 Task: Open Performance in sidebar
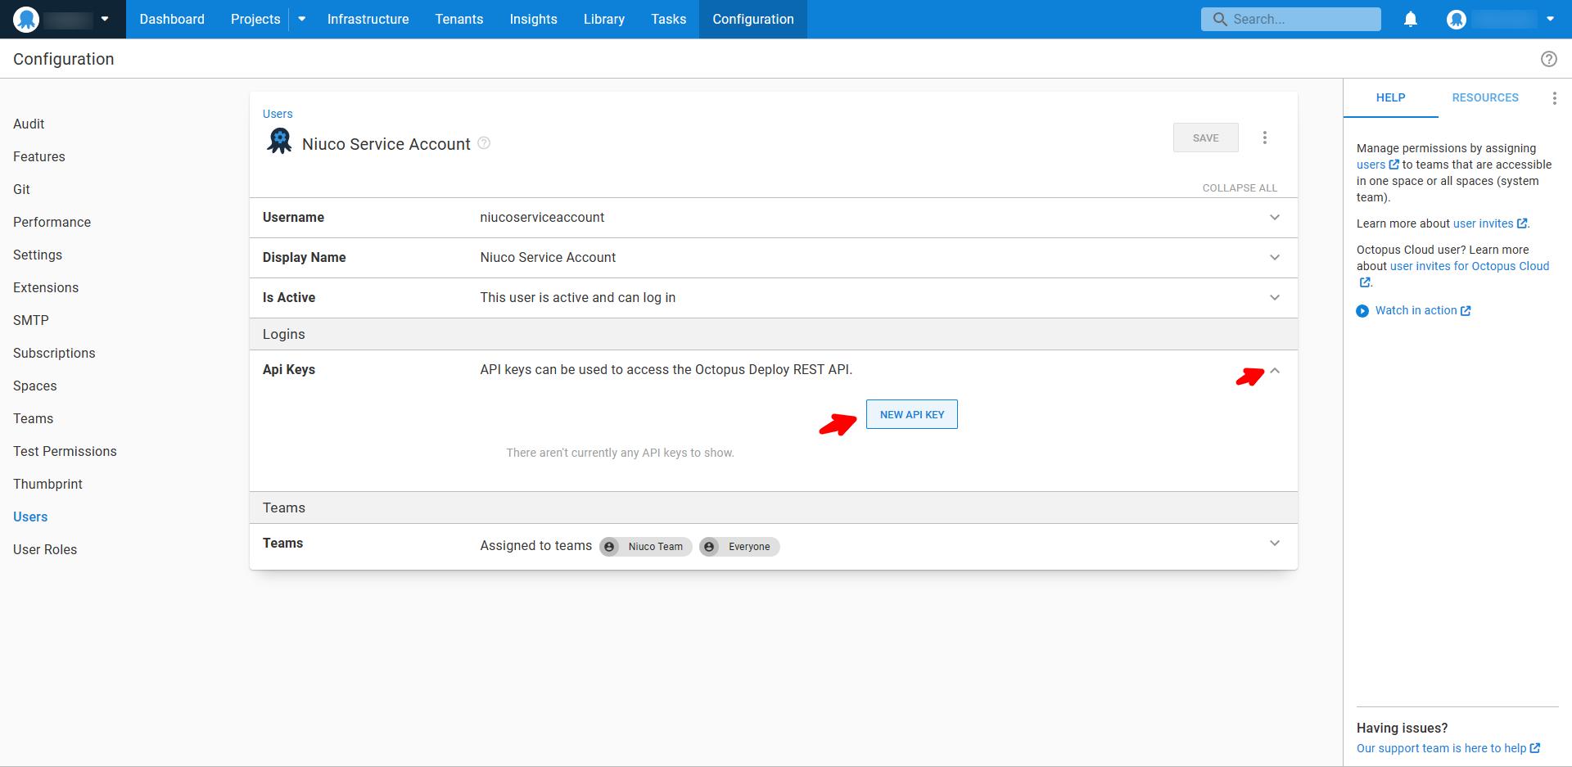point(52,222)
